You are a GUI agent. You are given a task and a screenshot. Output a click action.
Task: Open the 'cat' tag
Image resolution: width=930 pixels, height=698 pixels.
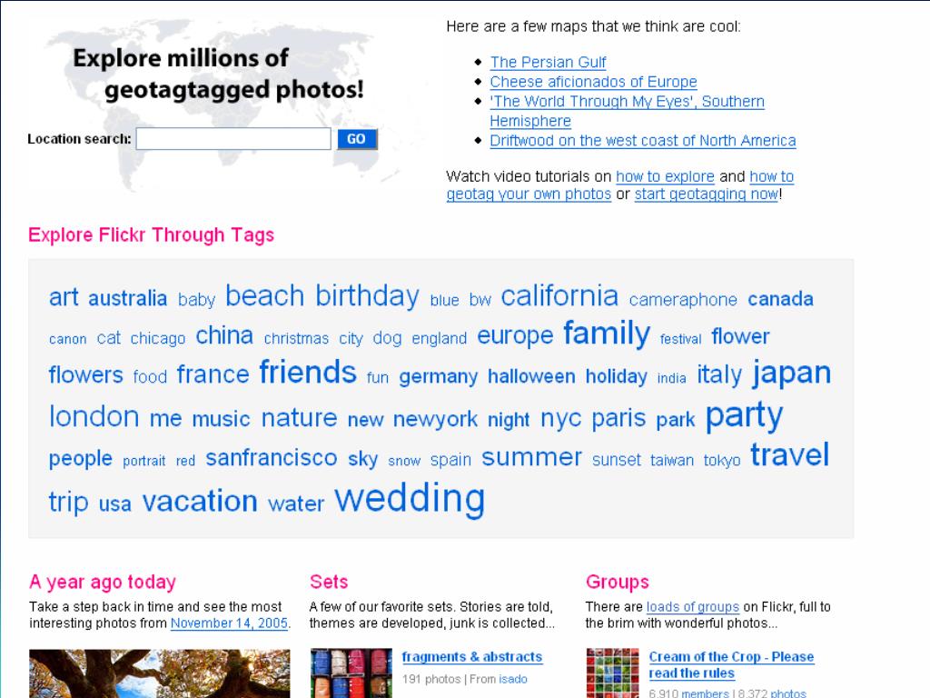109,338
